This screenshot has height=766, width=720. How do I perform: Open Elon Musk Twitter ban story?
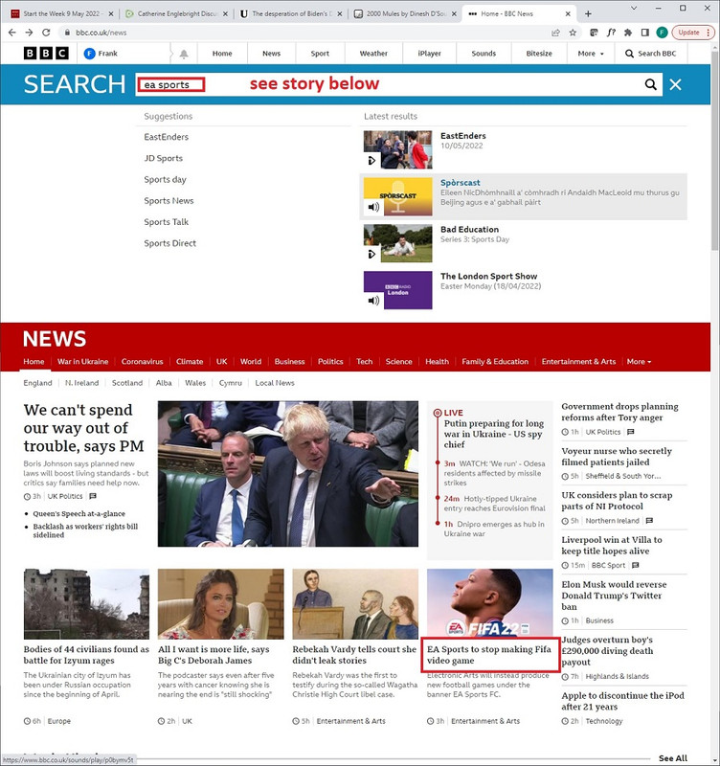click(614, 596)
